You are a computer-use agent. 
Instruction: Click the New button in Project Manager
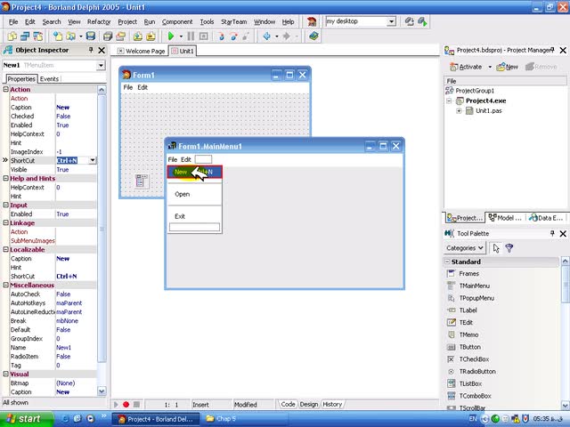[x=508, y=67]
